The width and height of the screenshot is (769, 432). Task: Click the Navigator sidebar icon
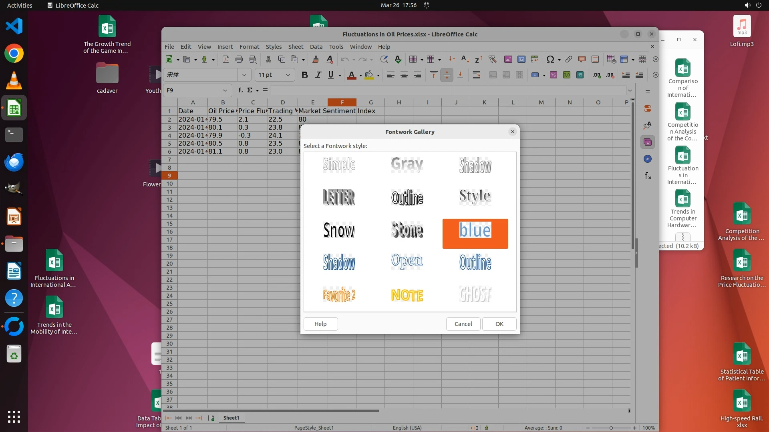[648, 159]
